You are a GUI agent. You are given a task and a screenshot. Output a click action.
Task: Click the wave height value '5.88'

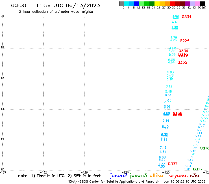pos(204,118)
